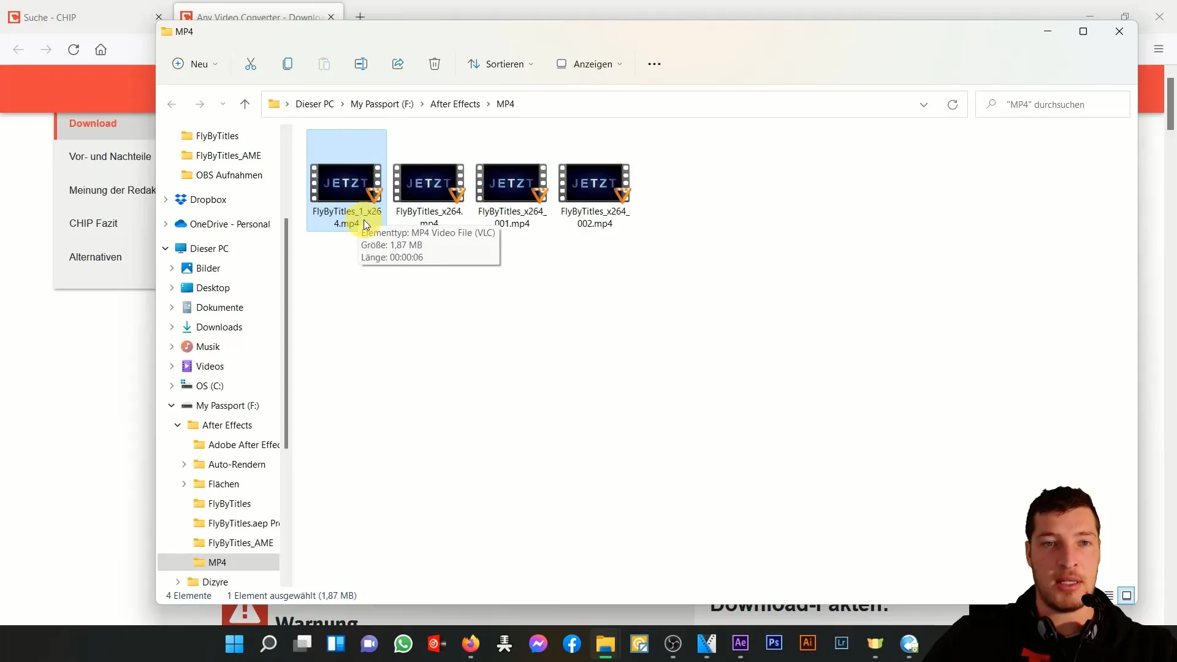Click the share toolbar icon

[x=397, y=63]
